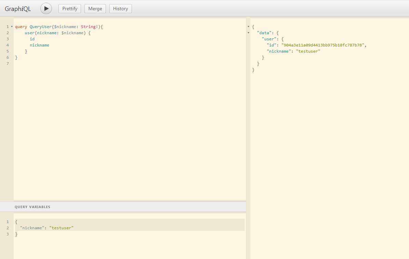
Task: Click the Merge button
Action: click(x=95, y=9)
